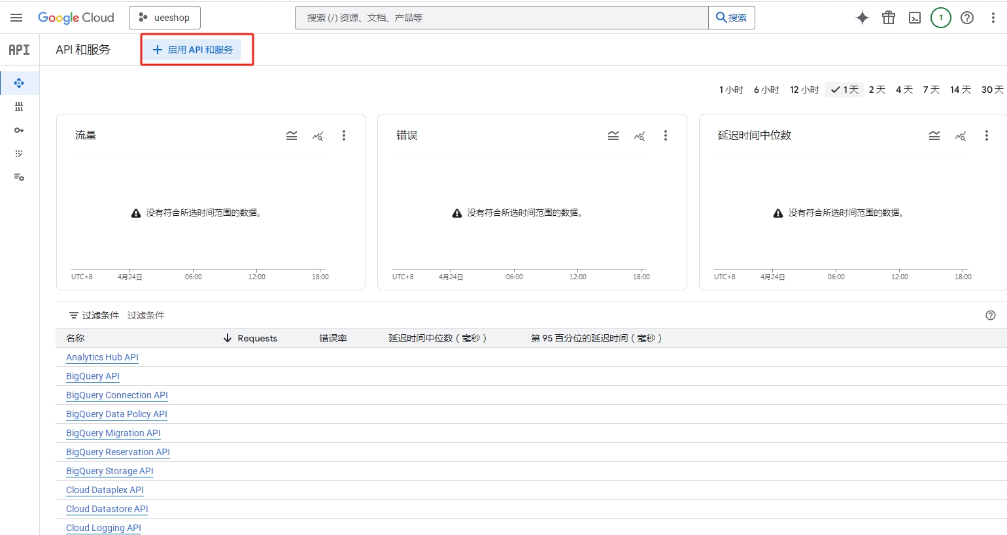Select the 7 天 time range

931,90
